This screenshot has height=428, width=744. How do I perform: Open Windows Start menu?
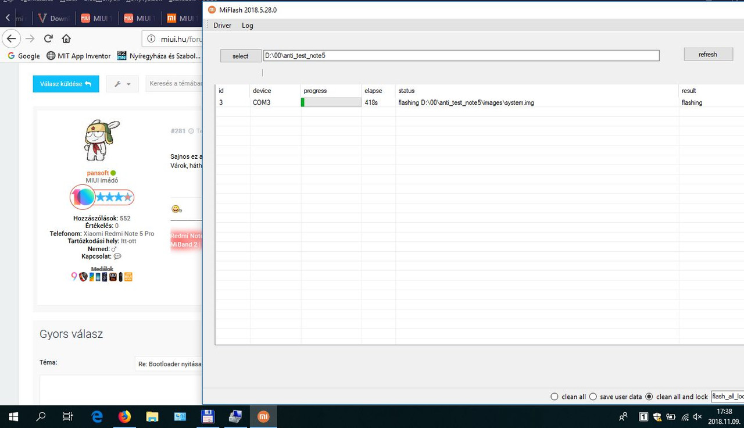pyautogui.click(x=13, y=416)
